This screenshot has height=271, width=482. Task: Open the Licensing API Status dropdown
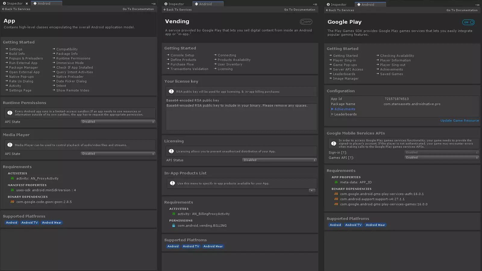coord(279,160)
